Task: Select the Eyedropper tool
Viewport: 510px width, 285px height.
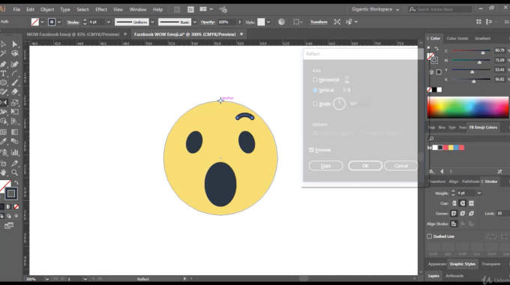Action: (x=3, y=142)
